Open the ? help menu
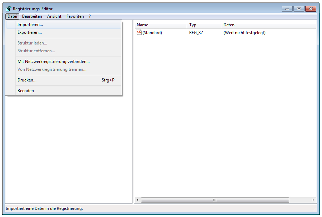Image resolution: width=322 pixels, height=217 pixels. pos(90,16)
